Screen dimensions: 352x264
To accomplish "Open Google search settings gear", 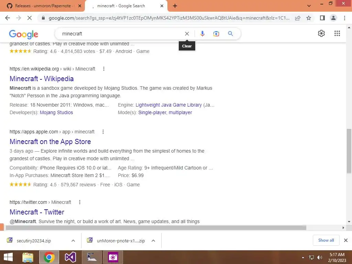I will click(x=321, y=33).
